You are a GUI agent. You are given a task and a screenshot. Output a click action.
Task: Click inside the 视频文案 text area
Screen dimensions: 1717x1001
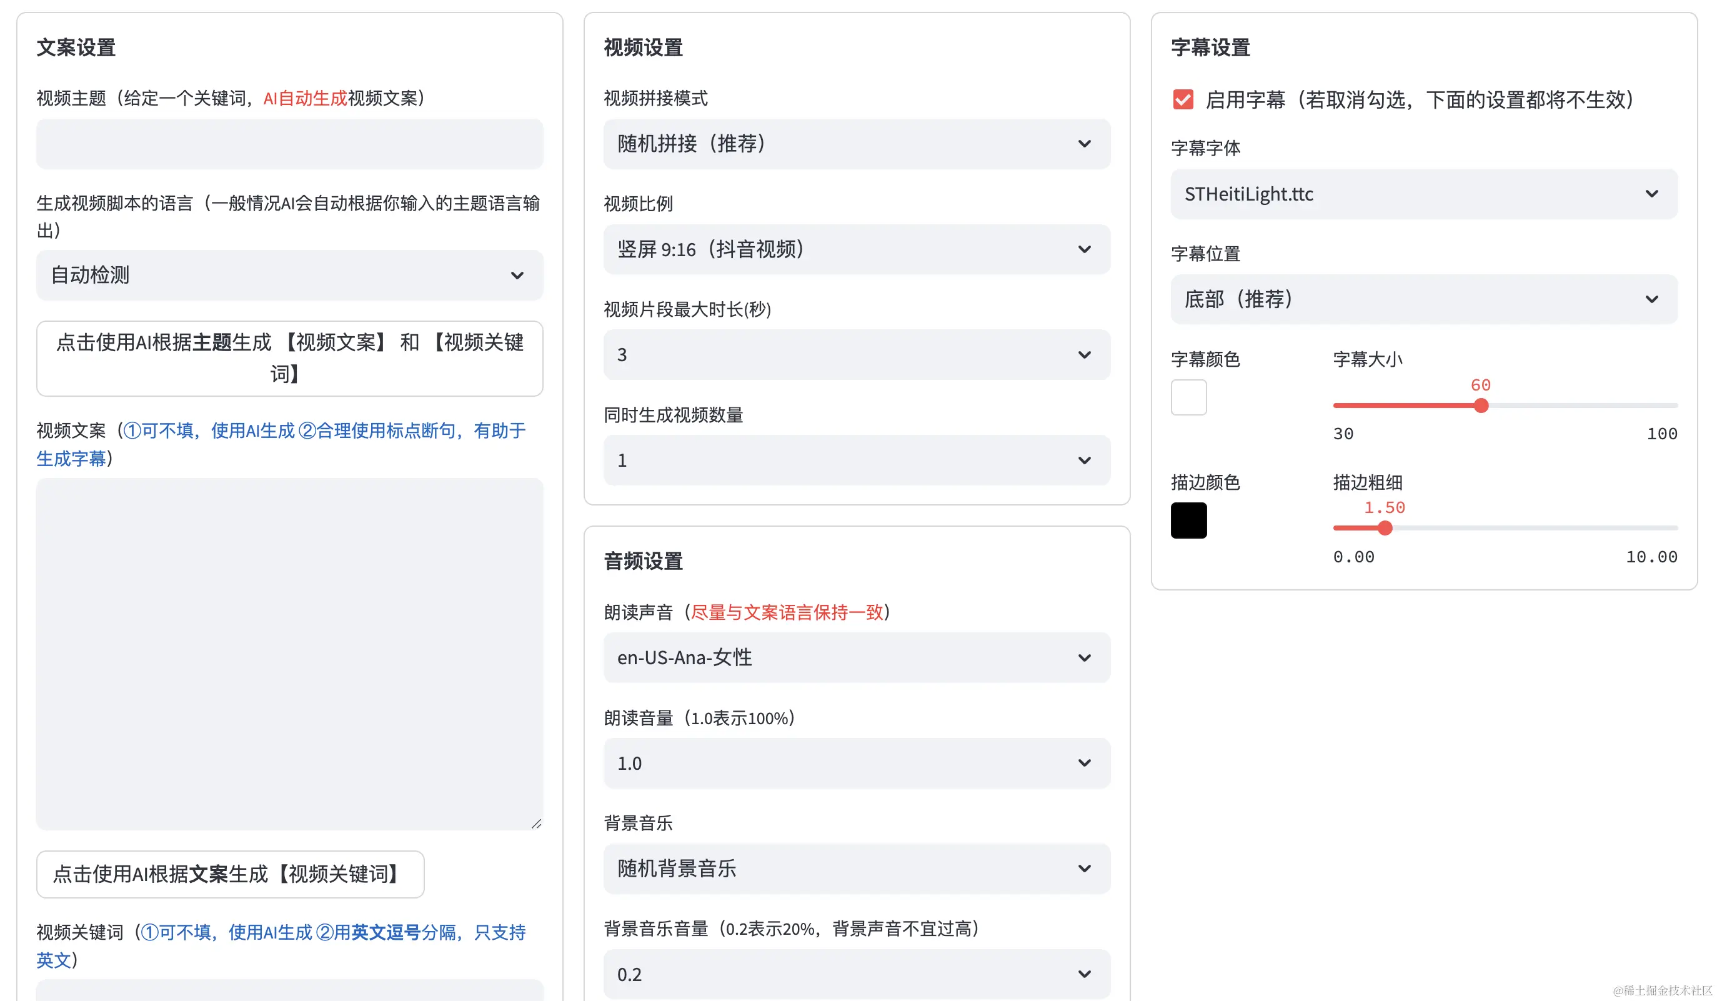(x=289, y=653)
